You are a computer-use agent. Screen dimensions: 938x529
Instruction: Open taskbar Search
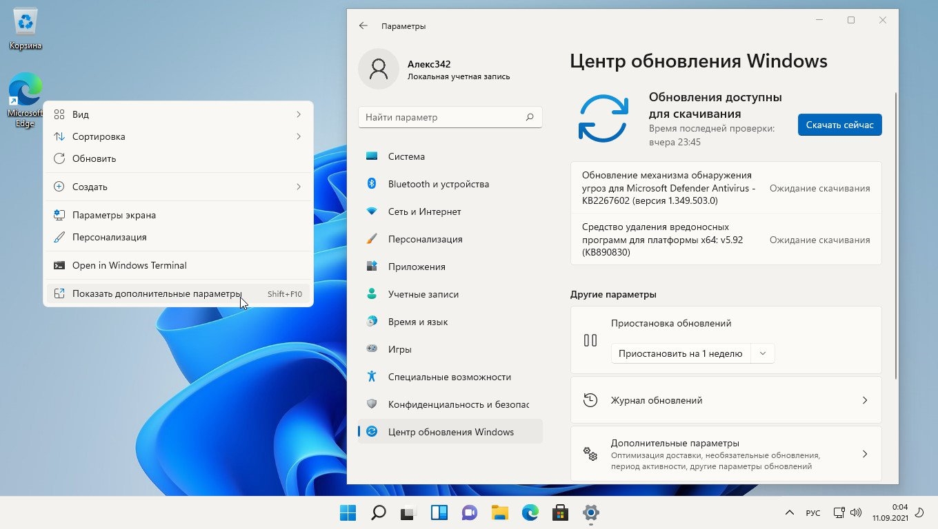(379, 512)
